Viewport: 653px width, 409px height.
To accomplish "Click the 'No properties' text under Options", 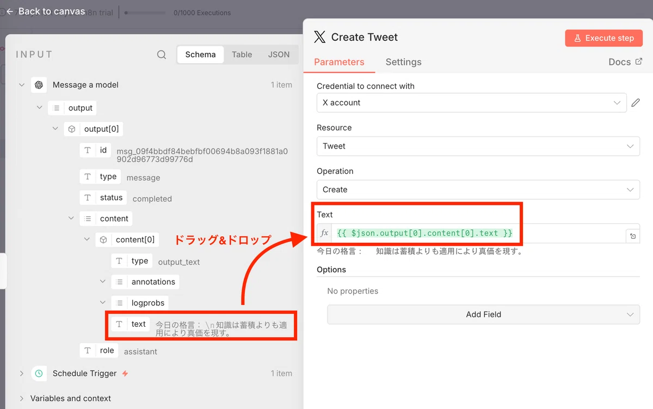I will pyautogui.click(x=353, y=291).
